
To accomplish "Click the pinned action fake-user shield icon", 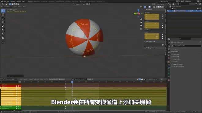I will [x=88, y=79].
